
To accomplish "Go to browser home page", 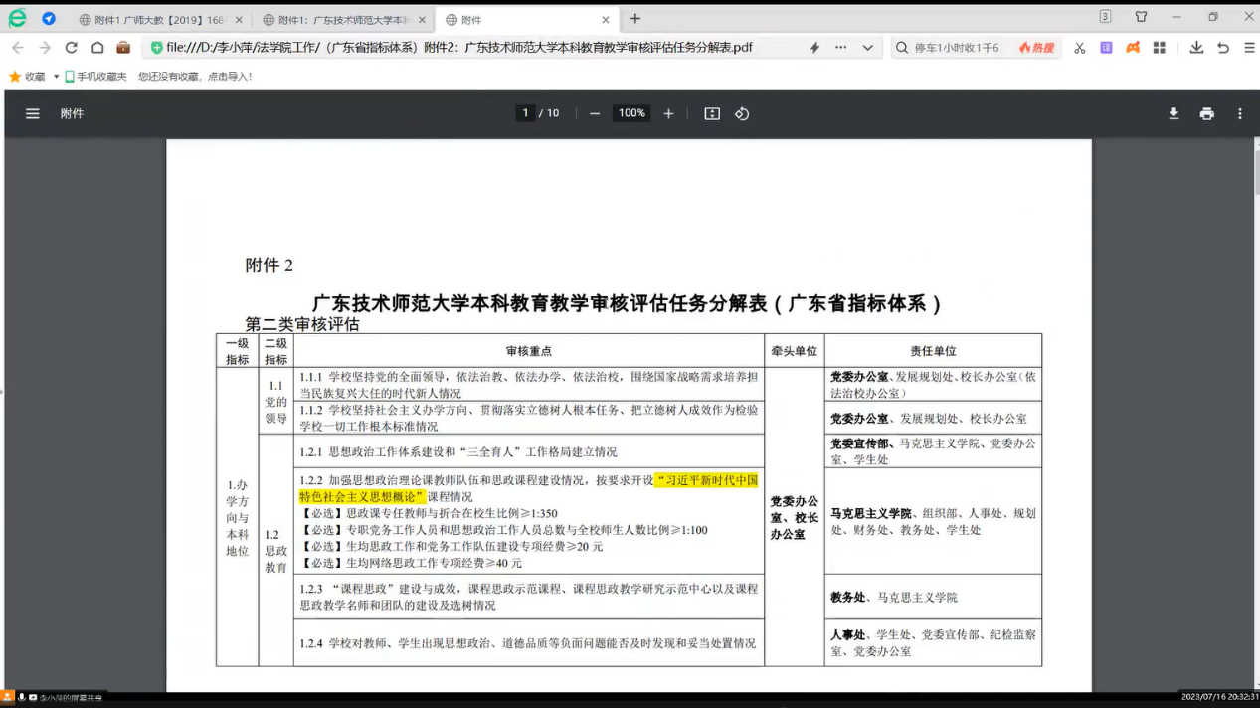I will 97,48.
